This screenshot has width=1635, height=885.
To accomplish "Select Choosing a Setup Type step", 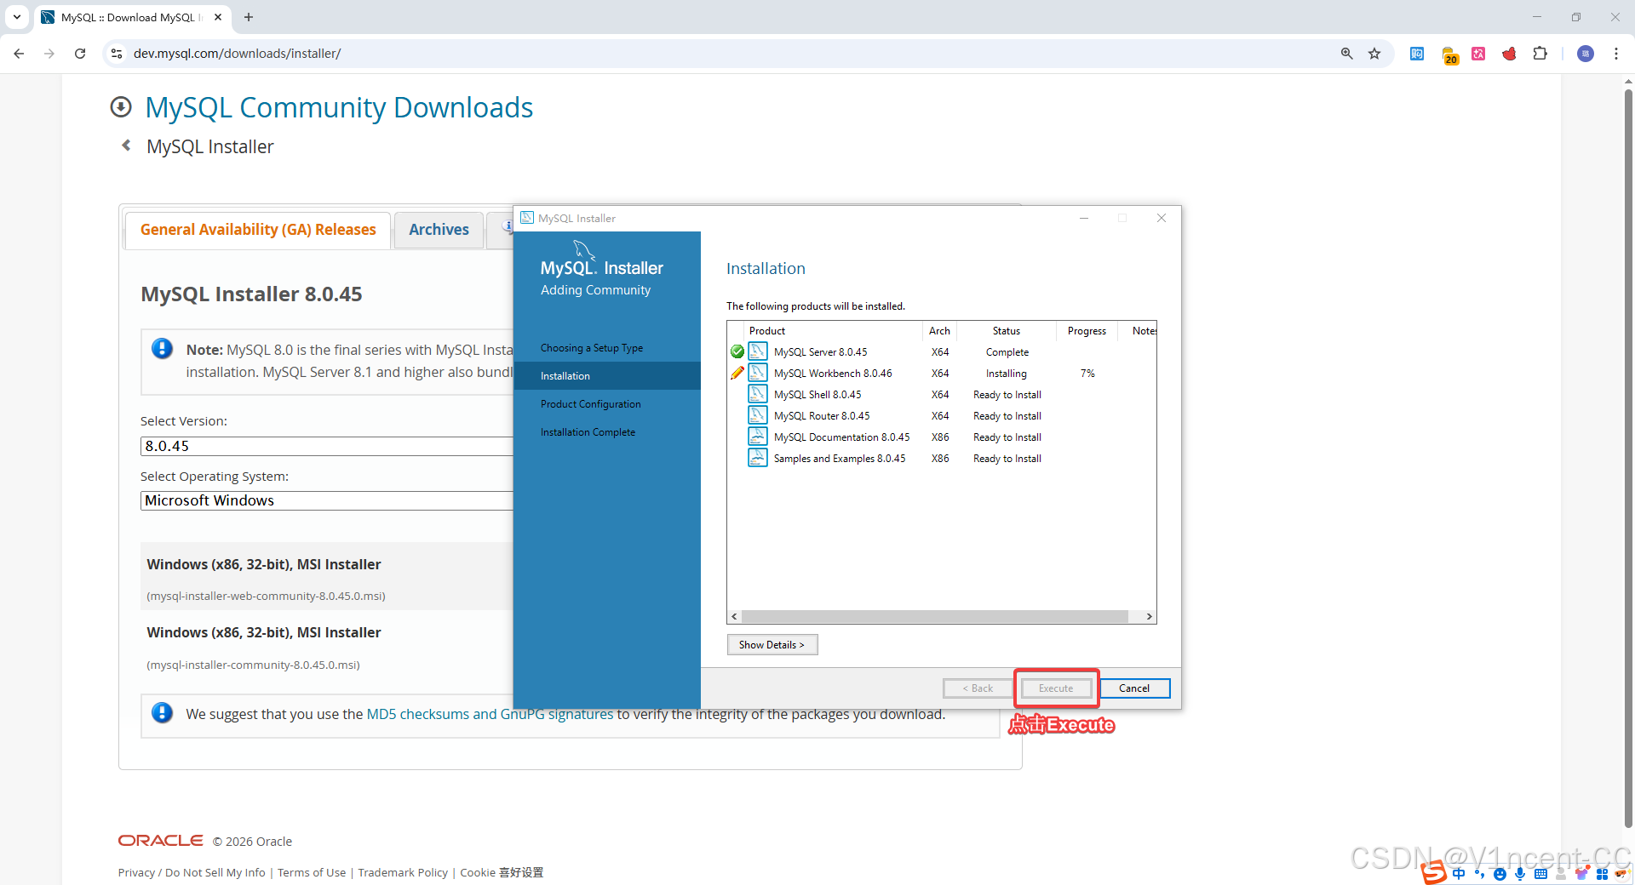I will [x=592, y=348].
